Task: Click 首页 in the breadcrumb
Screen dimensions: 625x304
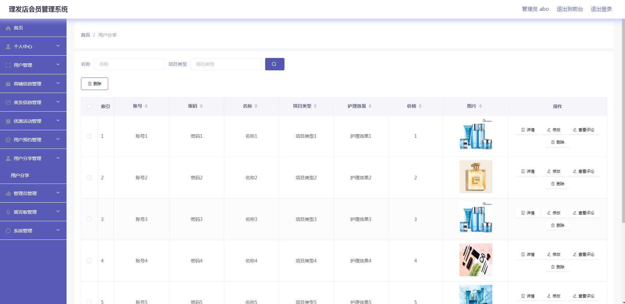Action: 86,35
